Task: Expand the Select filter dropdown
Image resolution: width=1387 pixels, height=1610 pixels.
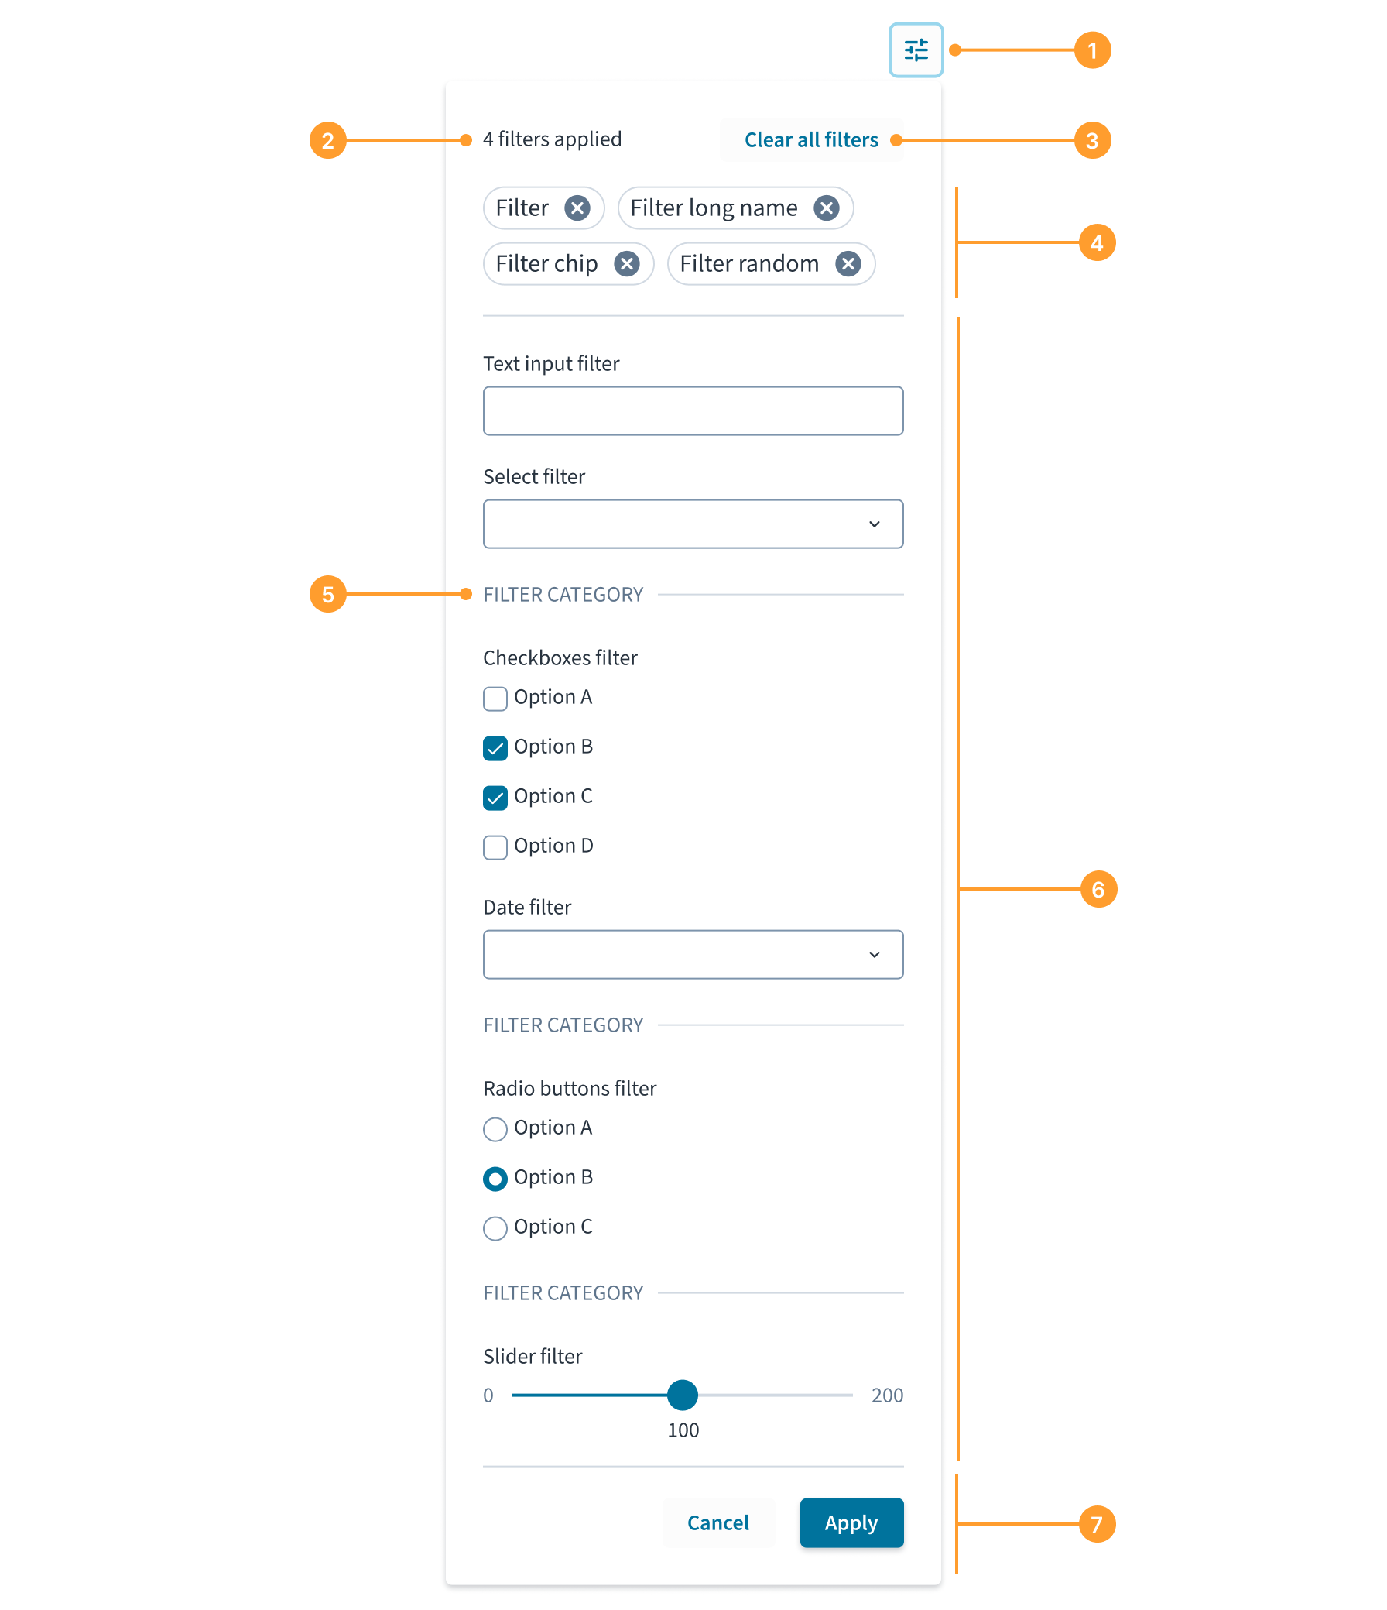Action: coord(693,524)
